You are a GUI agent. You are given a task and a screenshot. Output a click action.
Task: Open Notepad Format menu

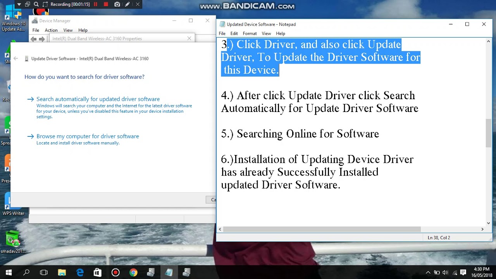[x=250, y=34]
